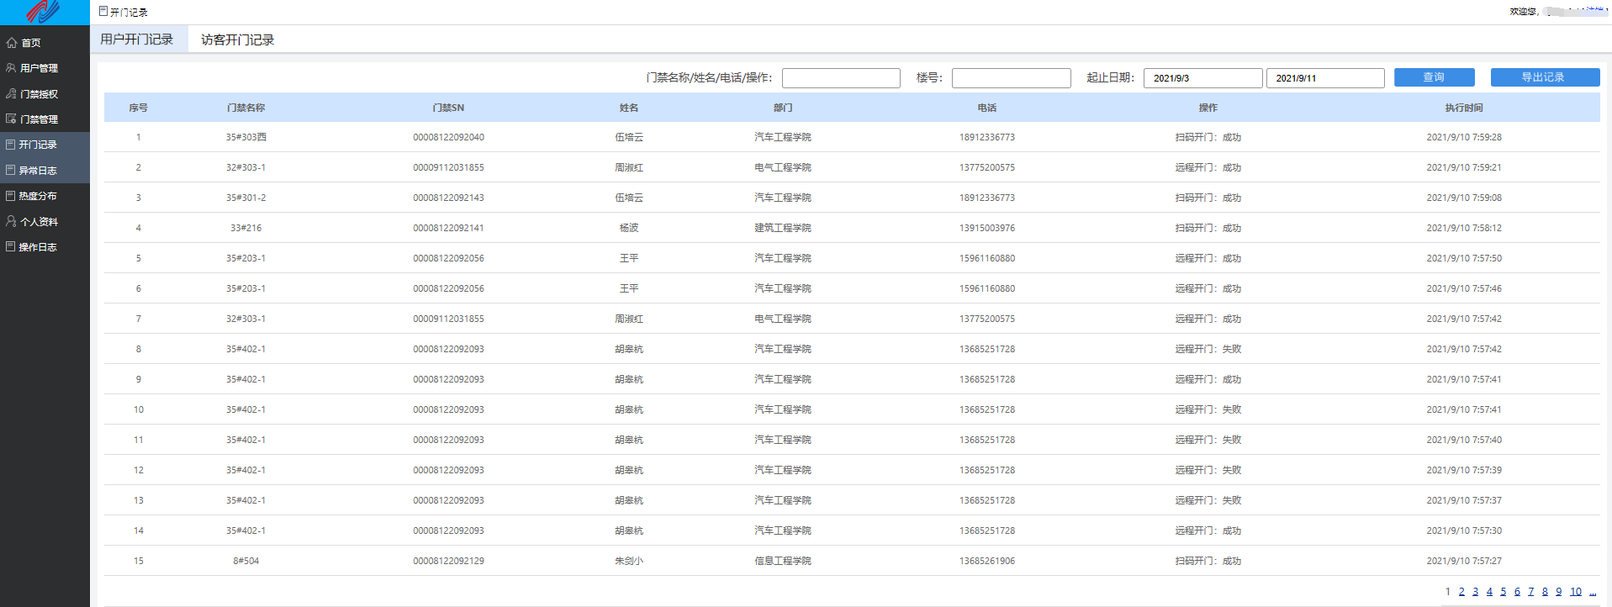Focus the 门禁名称/姓名/电话/操作 search box
1612x607 pixels.
click(x=841, y=78)
